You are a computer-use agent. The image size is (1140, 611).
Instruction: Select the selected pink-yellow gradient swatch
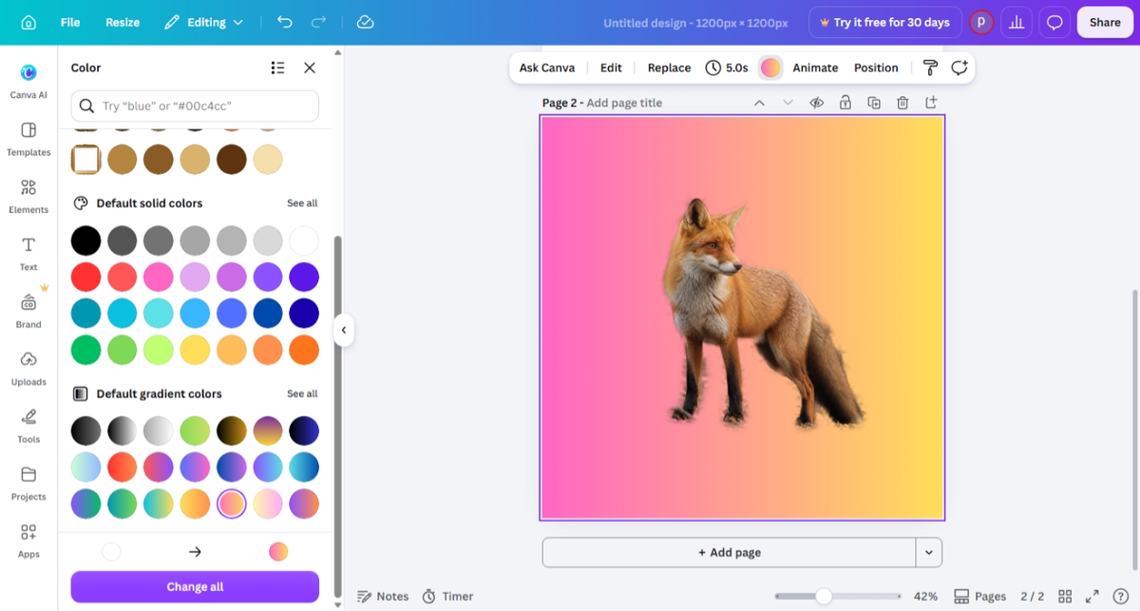(231, 504)
